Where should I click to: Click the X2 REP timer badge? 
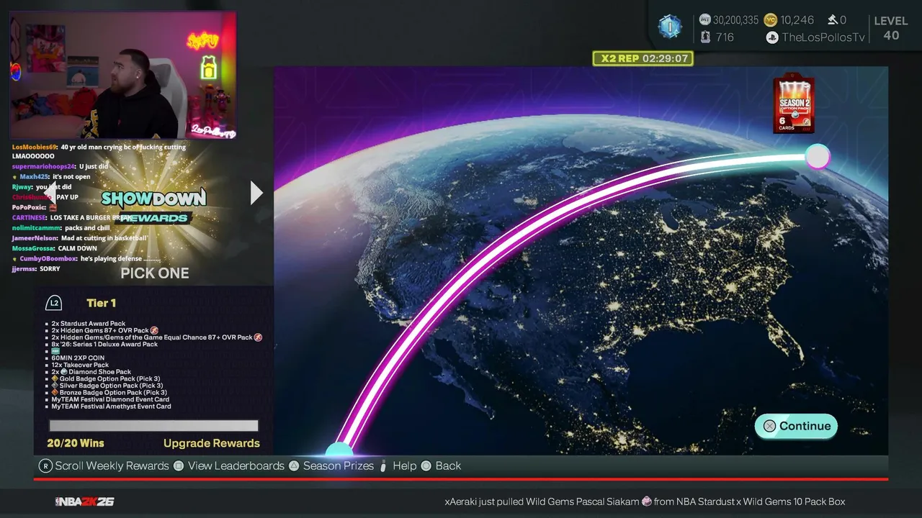point(643,58)
